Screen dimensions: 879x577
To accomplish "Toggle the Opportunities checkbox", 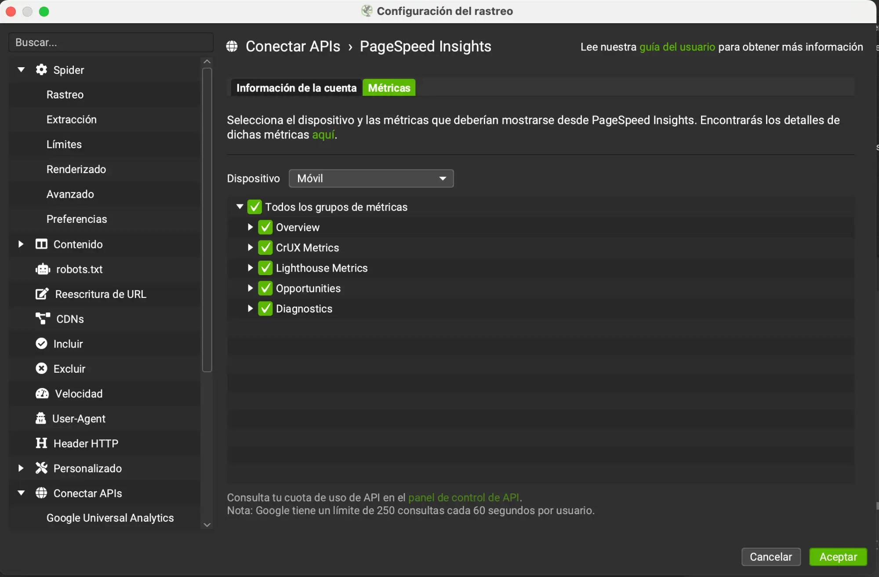I will (x=265, y=288).
